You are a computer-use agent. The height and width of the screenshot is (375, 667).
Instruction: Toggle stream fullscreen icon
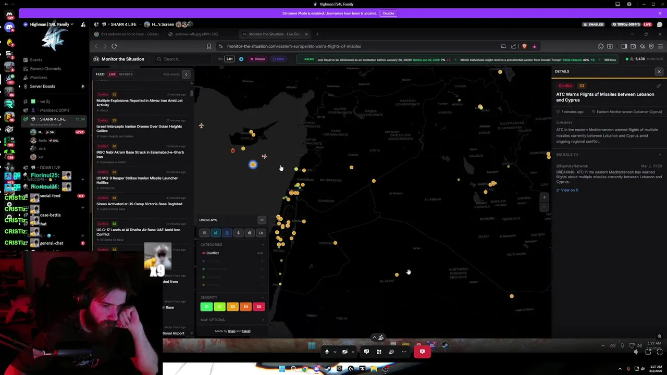[659, 352]
